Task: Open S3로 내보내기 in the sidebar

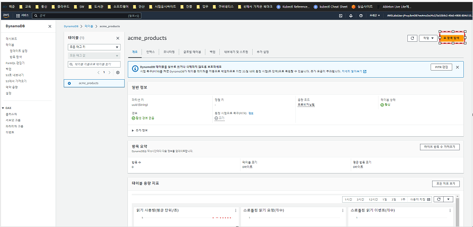Action: click(15, 75)
